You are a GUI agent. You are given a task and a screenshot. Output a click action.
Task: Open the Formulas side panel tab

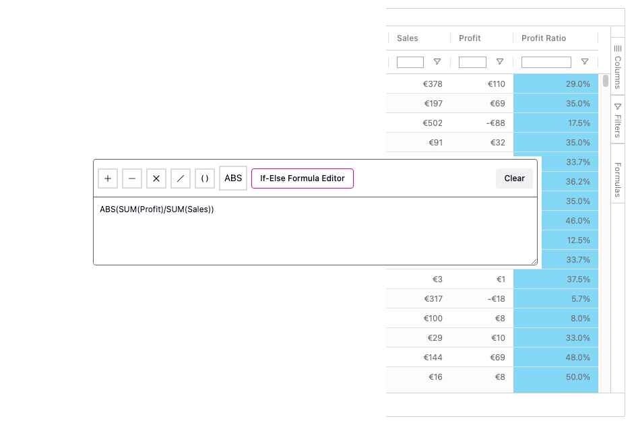click(x=617, y=179)
